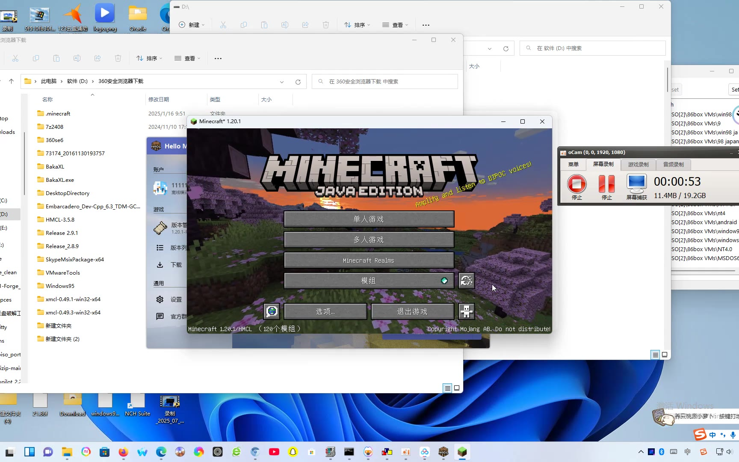
Task: Click the share icon in 360 browser download window
Action: pyautogui.click(x=98, y=58)
